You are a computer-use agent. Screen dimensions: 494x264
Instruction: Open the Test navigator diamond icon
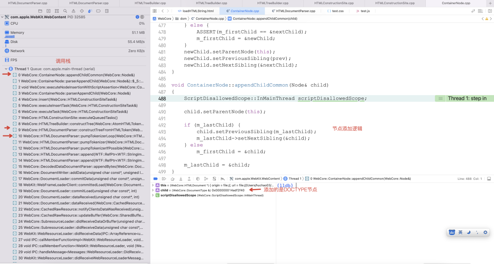tap(82, 11)
